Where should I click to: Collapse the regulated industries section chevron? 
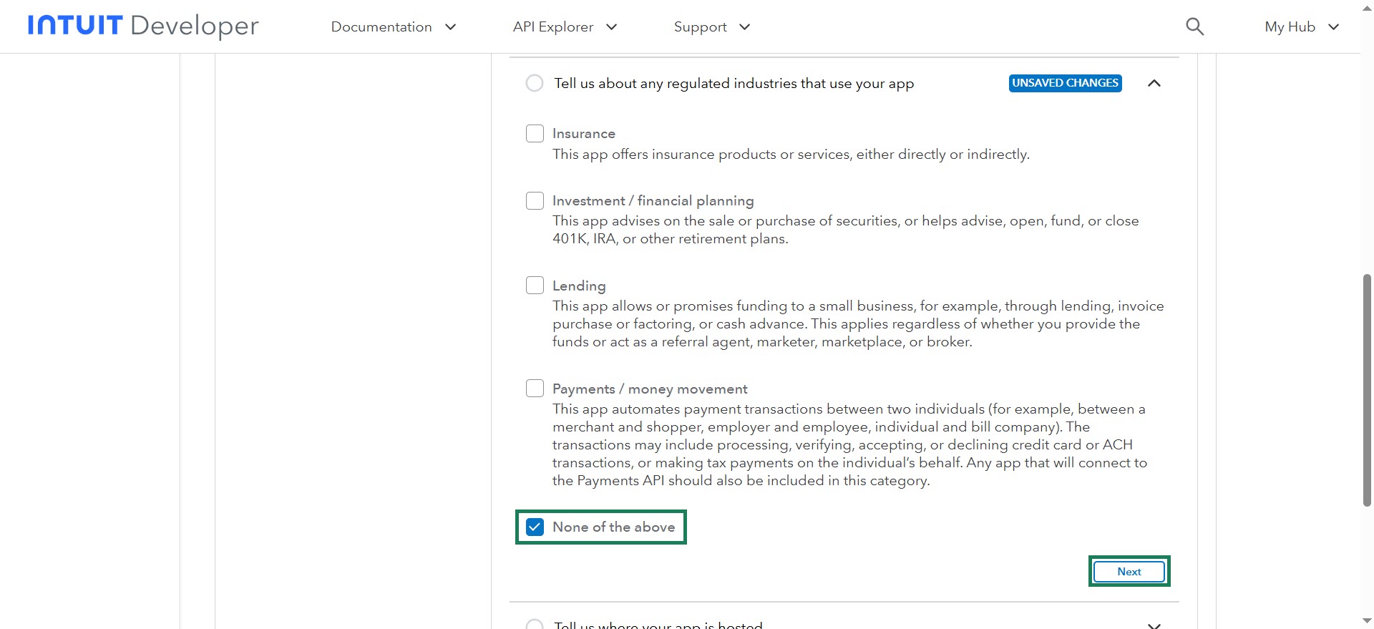pyautogui.click(x=1154, y=83)
